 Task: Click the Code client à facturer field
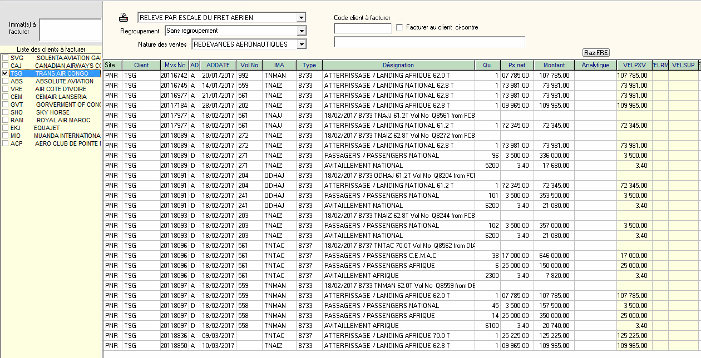[x=362, y=28]
